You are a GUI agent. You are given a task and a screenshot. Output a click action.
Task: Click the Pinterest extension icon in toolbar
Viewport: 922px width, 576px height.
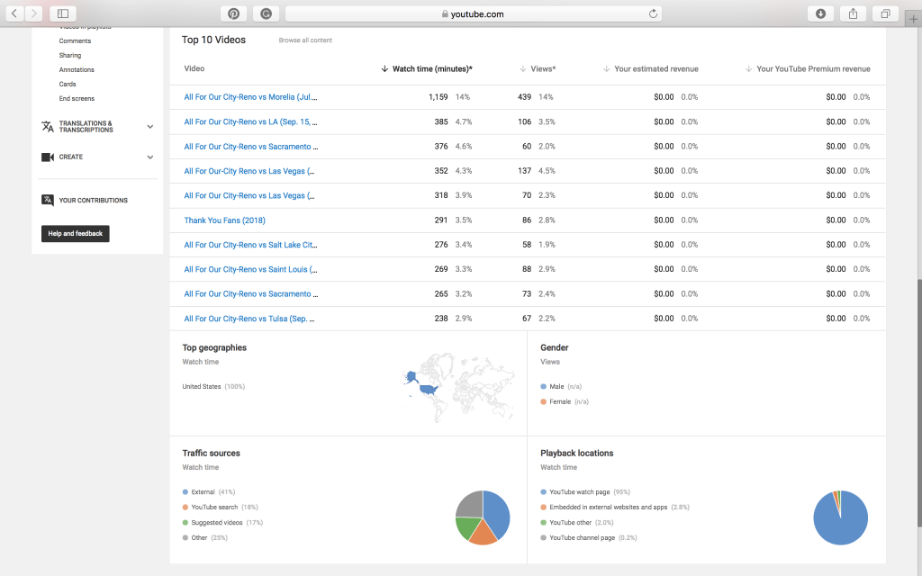click(x=233, y=13)
